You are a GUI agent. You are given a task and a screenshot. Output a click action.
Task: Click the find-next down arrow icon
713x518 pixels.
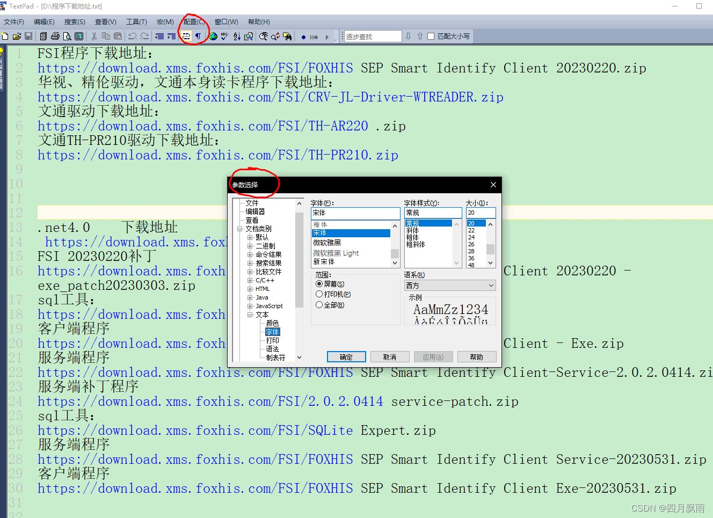(408, 36)
